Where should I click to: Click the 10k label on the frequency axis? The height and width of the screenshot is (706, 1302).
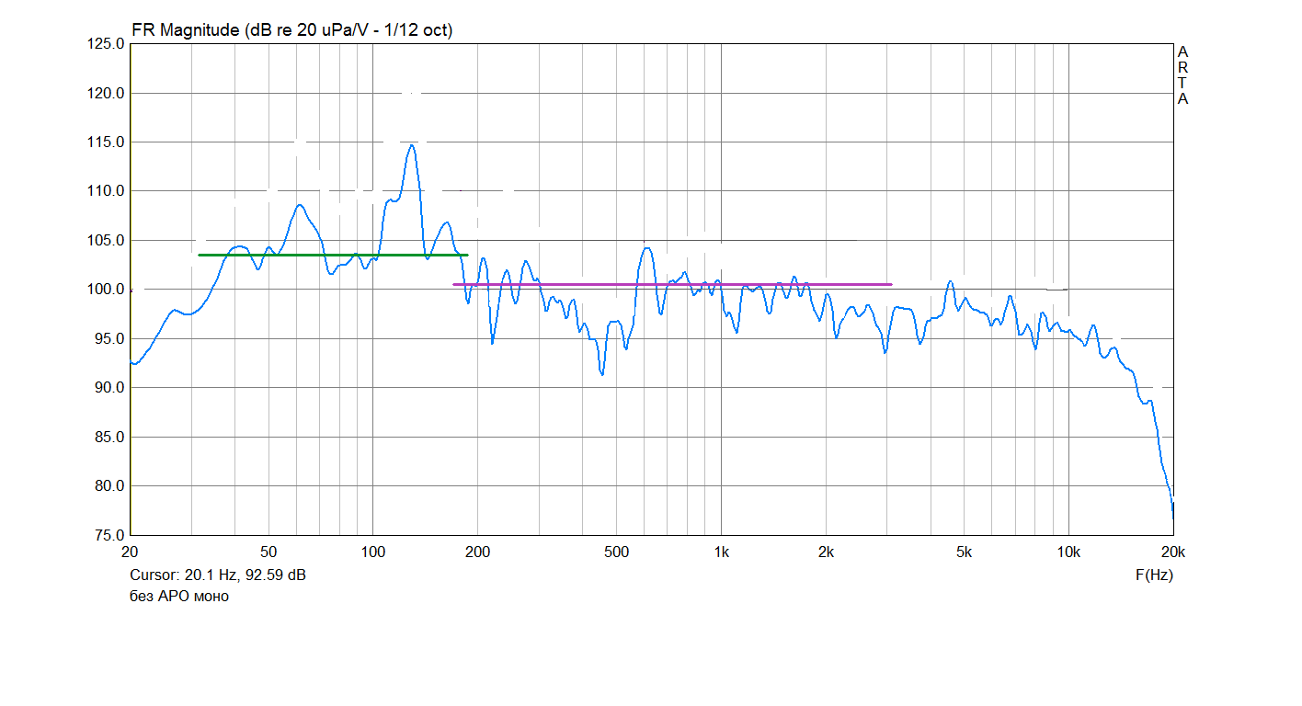coord(1068,552)
